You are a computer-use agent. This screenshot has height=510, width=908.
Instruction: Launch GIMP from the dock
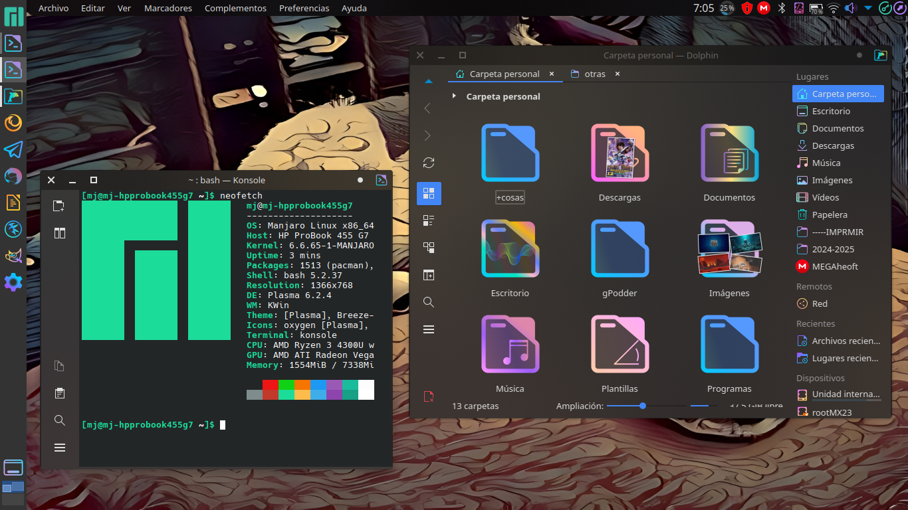(x=13, y=256)
